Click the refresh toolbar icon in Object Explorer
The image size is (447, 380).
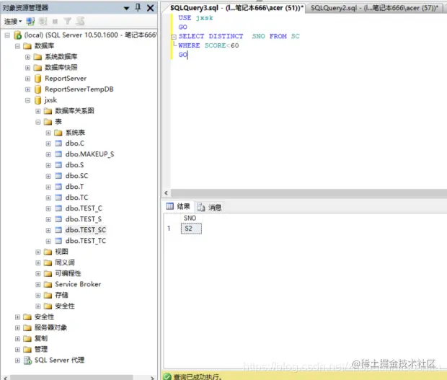[x=81, y=22]
